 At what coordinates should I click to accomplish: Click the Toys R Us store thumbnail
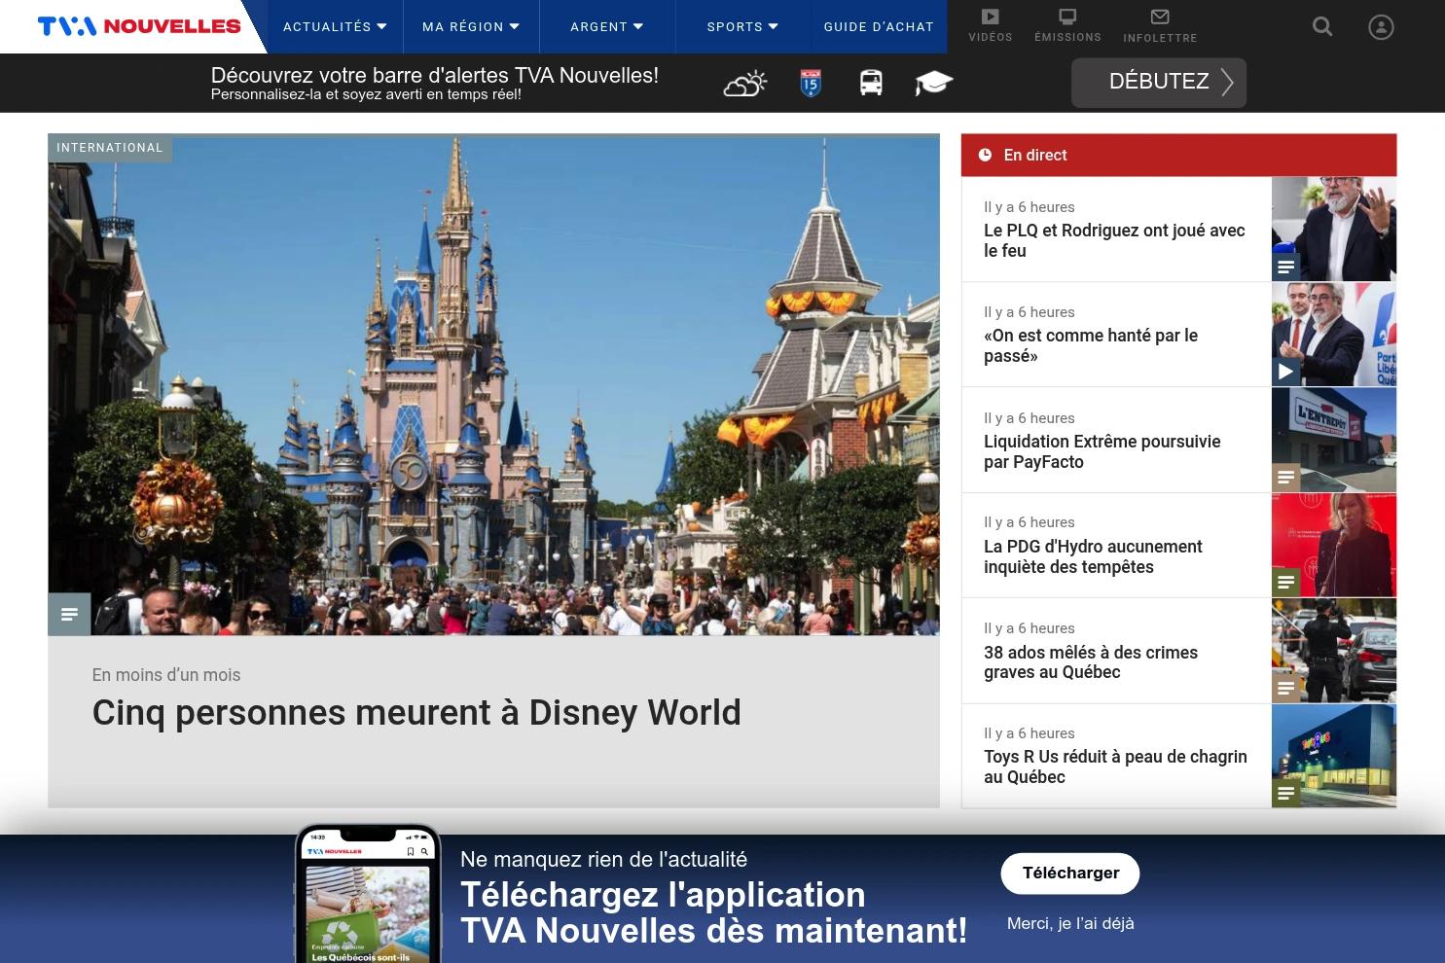[1334, 756]
